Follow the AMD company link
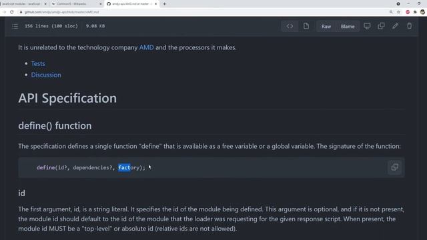This screenshot has width=427, height=240. click(x=147, y=47)
